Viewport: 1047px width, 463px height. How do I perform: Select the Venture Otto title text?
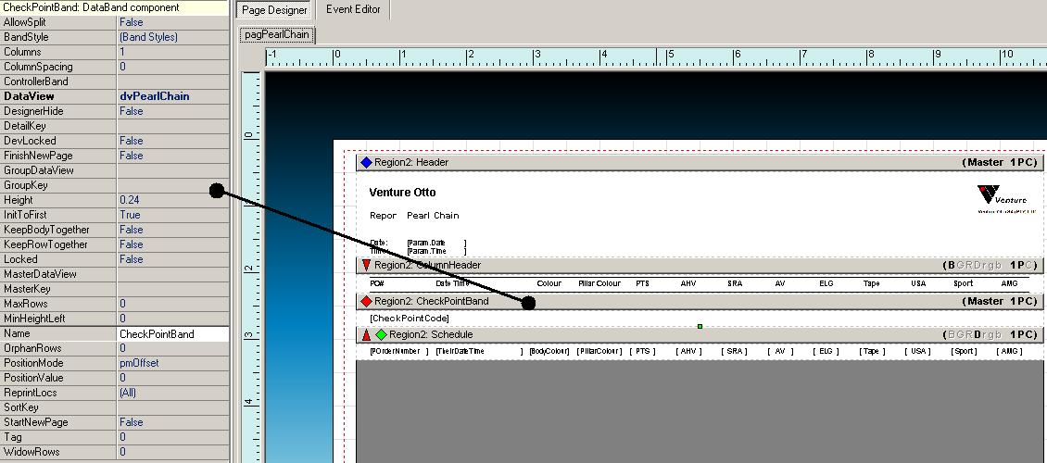point(403,192)
